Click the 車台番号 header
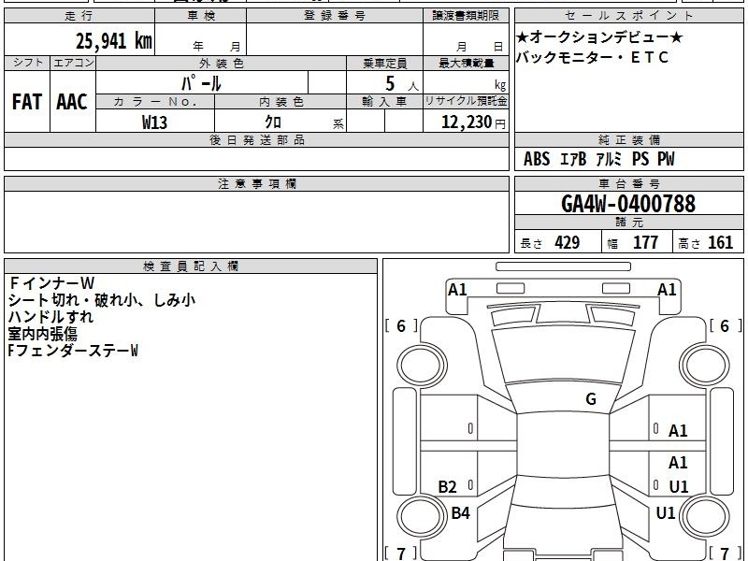Screen dimensions: 748x561 click(628, 183)
